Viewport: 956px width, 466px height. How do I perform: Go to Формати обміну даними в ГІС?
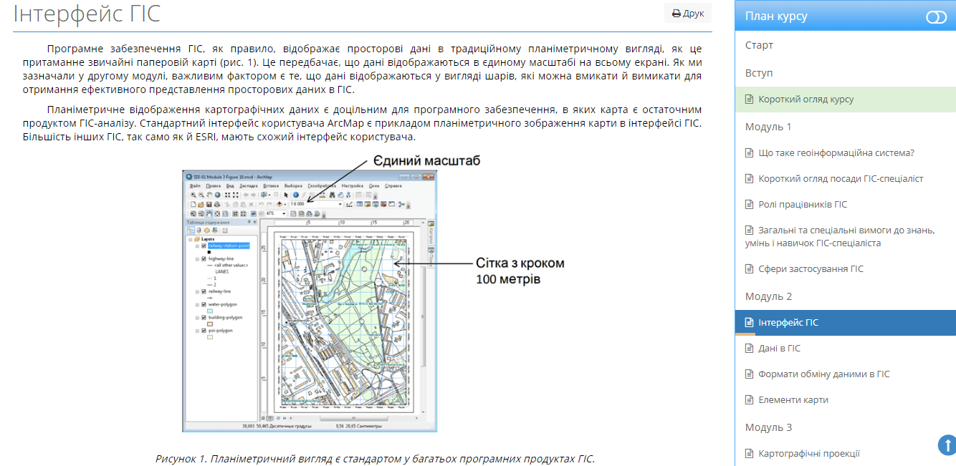(x=824, y=374)
